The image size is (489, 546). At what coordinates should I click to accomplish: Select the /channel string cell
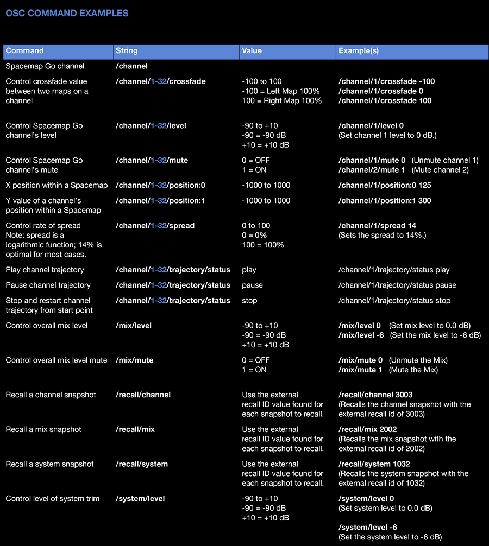coord(131,66)
